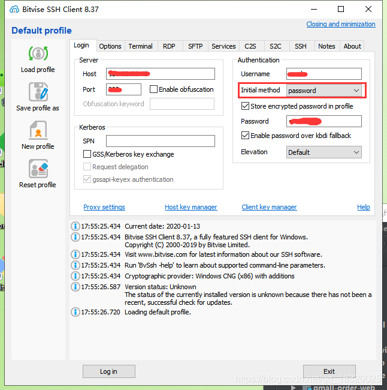Toggle Store encrypted password in profile
This screenshot has height=390, width=387.
tap(245, 106)
